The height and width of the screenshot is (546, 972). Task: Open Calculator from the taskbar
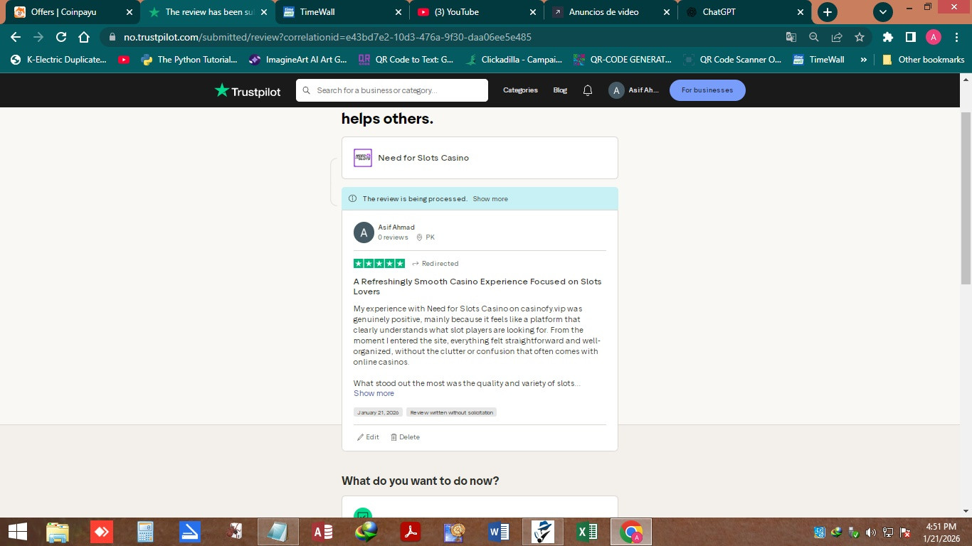click(x=145, y=532)
